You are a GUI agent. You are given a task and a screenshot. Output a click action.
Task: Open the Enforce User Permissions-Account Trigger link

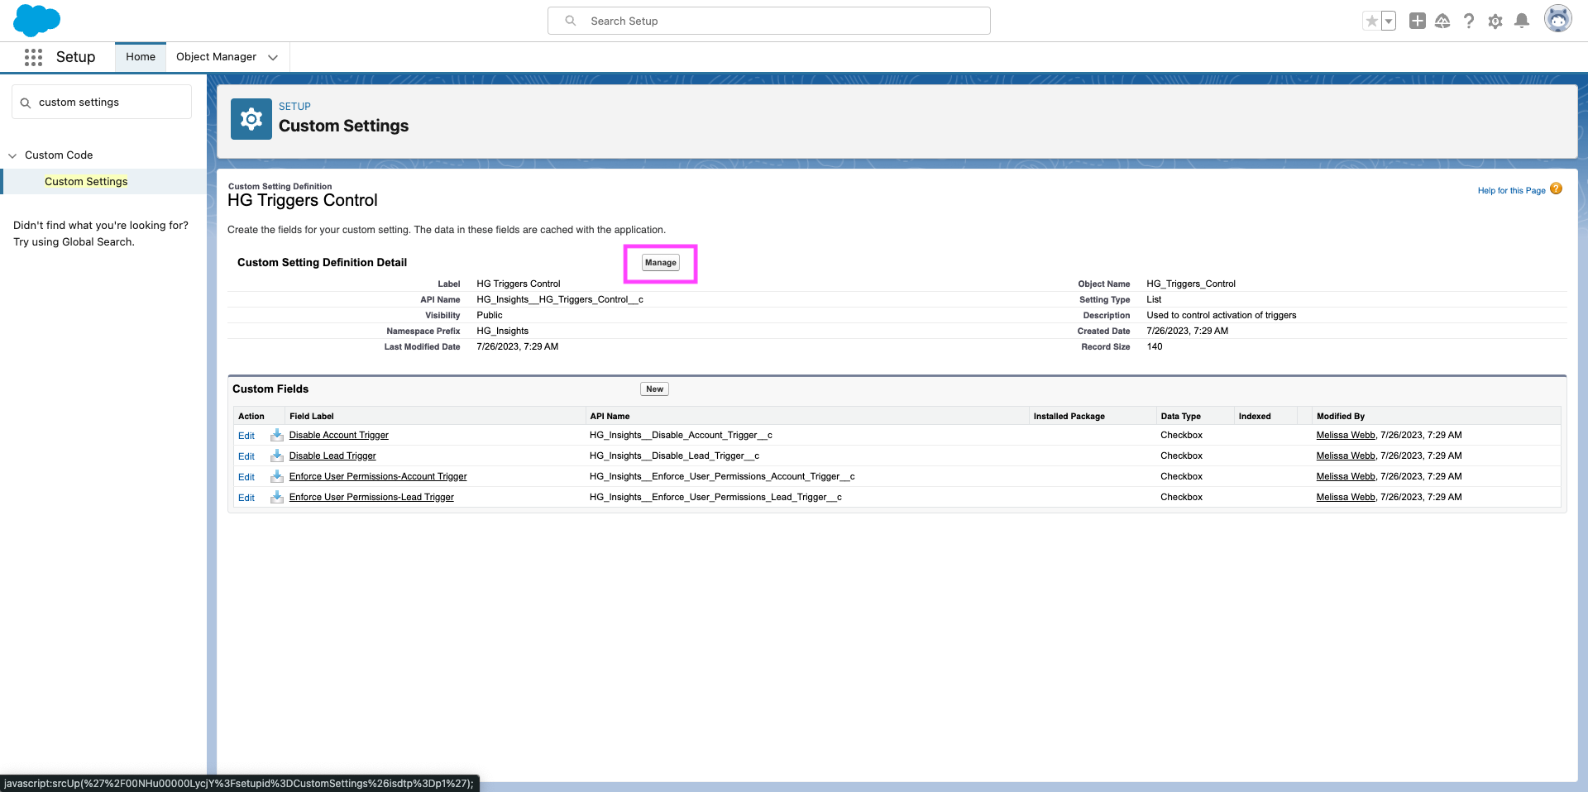[378, 476]
